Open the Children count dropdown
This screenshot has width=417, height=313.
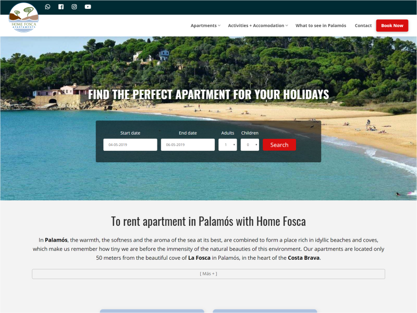click(250, 145)
